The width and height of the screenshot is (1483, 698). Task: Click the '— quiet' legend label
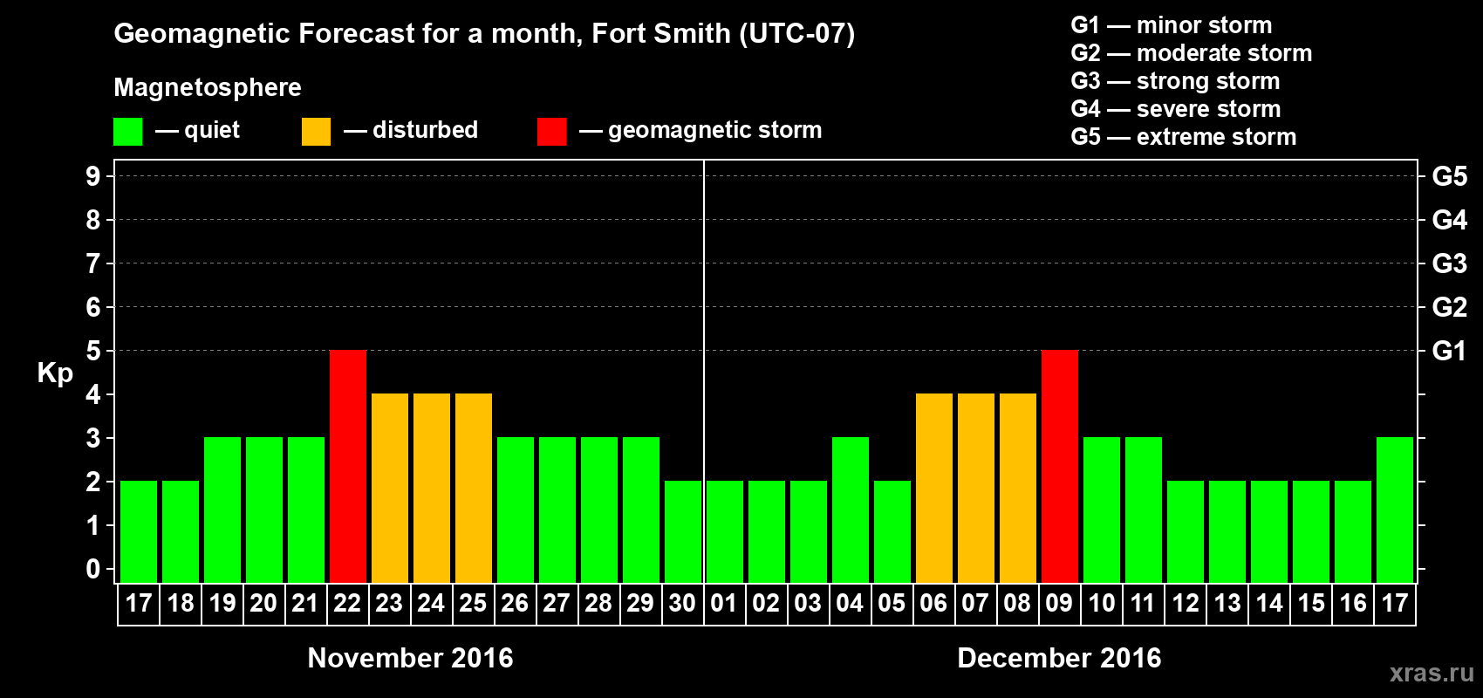tap(197, 130)
